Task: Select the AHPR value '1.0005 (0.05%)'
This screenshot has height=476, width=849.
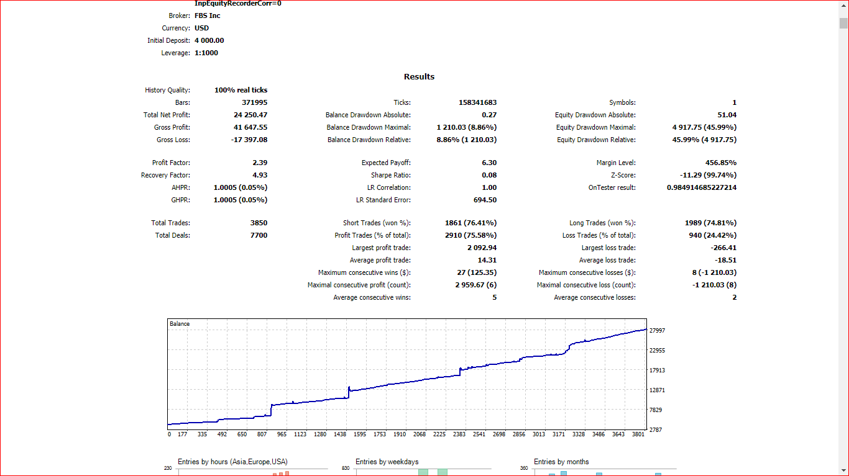Action: click(241, 187)
